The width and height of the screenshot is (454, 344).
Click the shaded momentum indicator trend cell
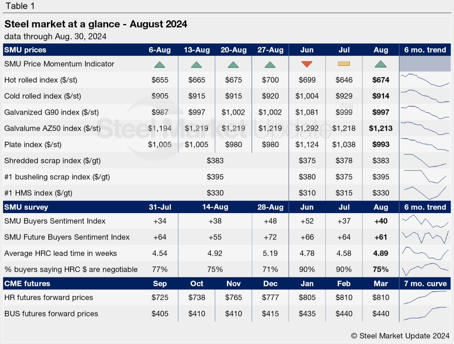(x=425, y=64)
